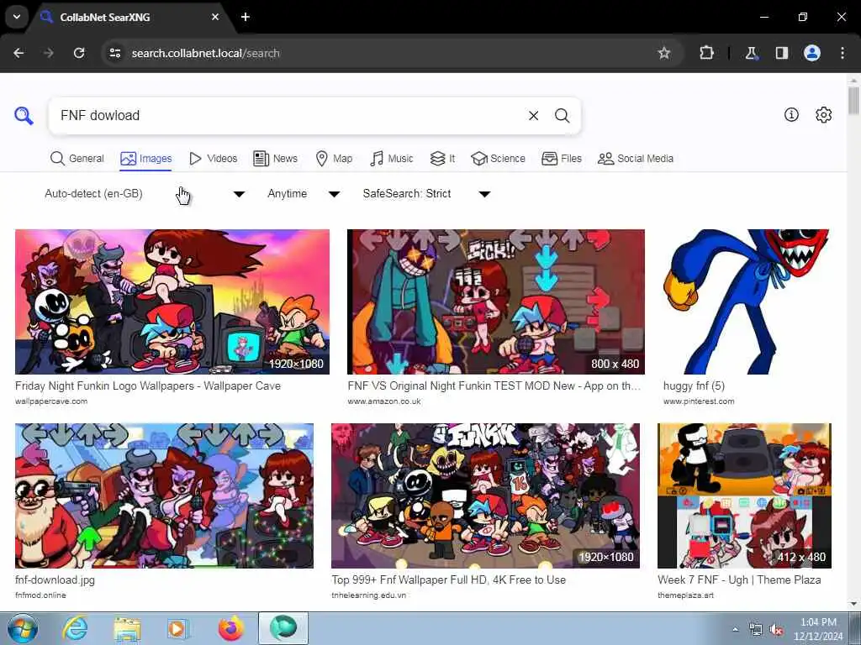Bookmark this page with star icon

(x=664, y=53)
